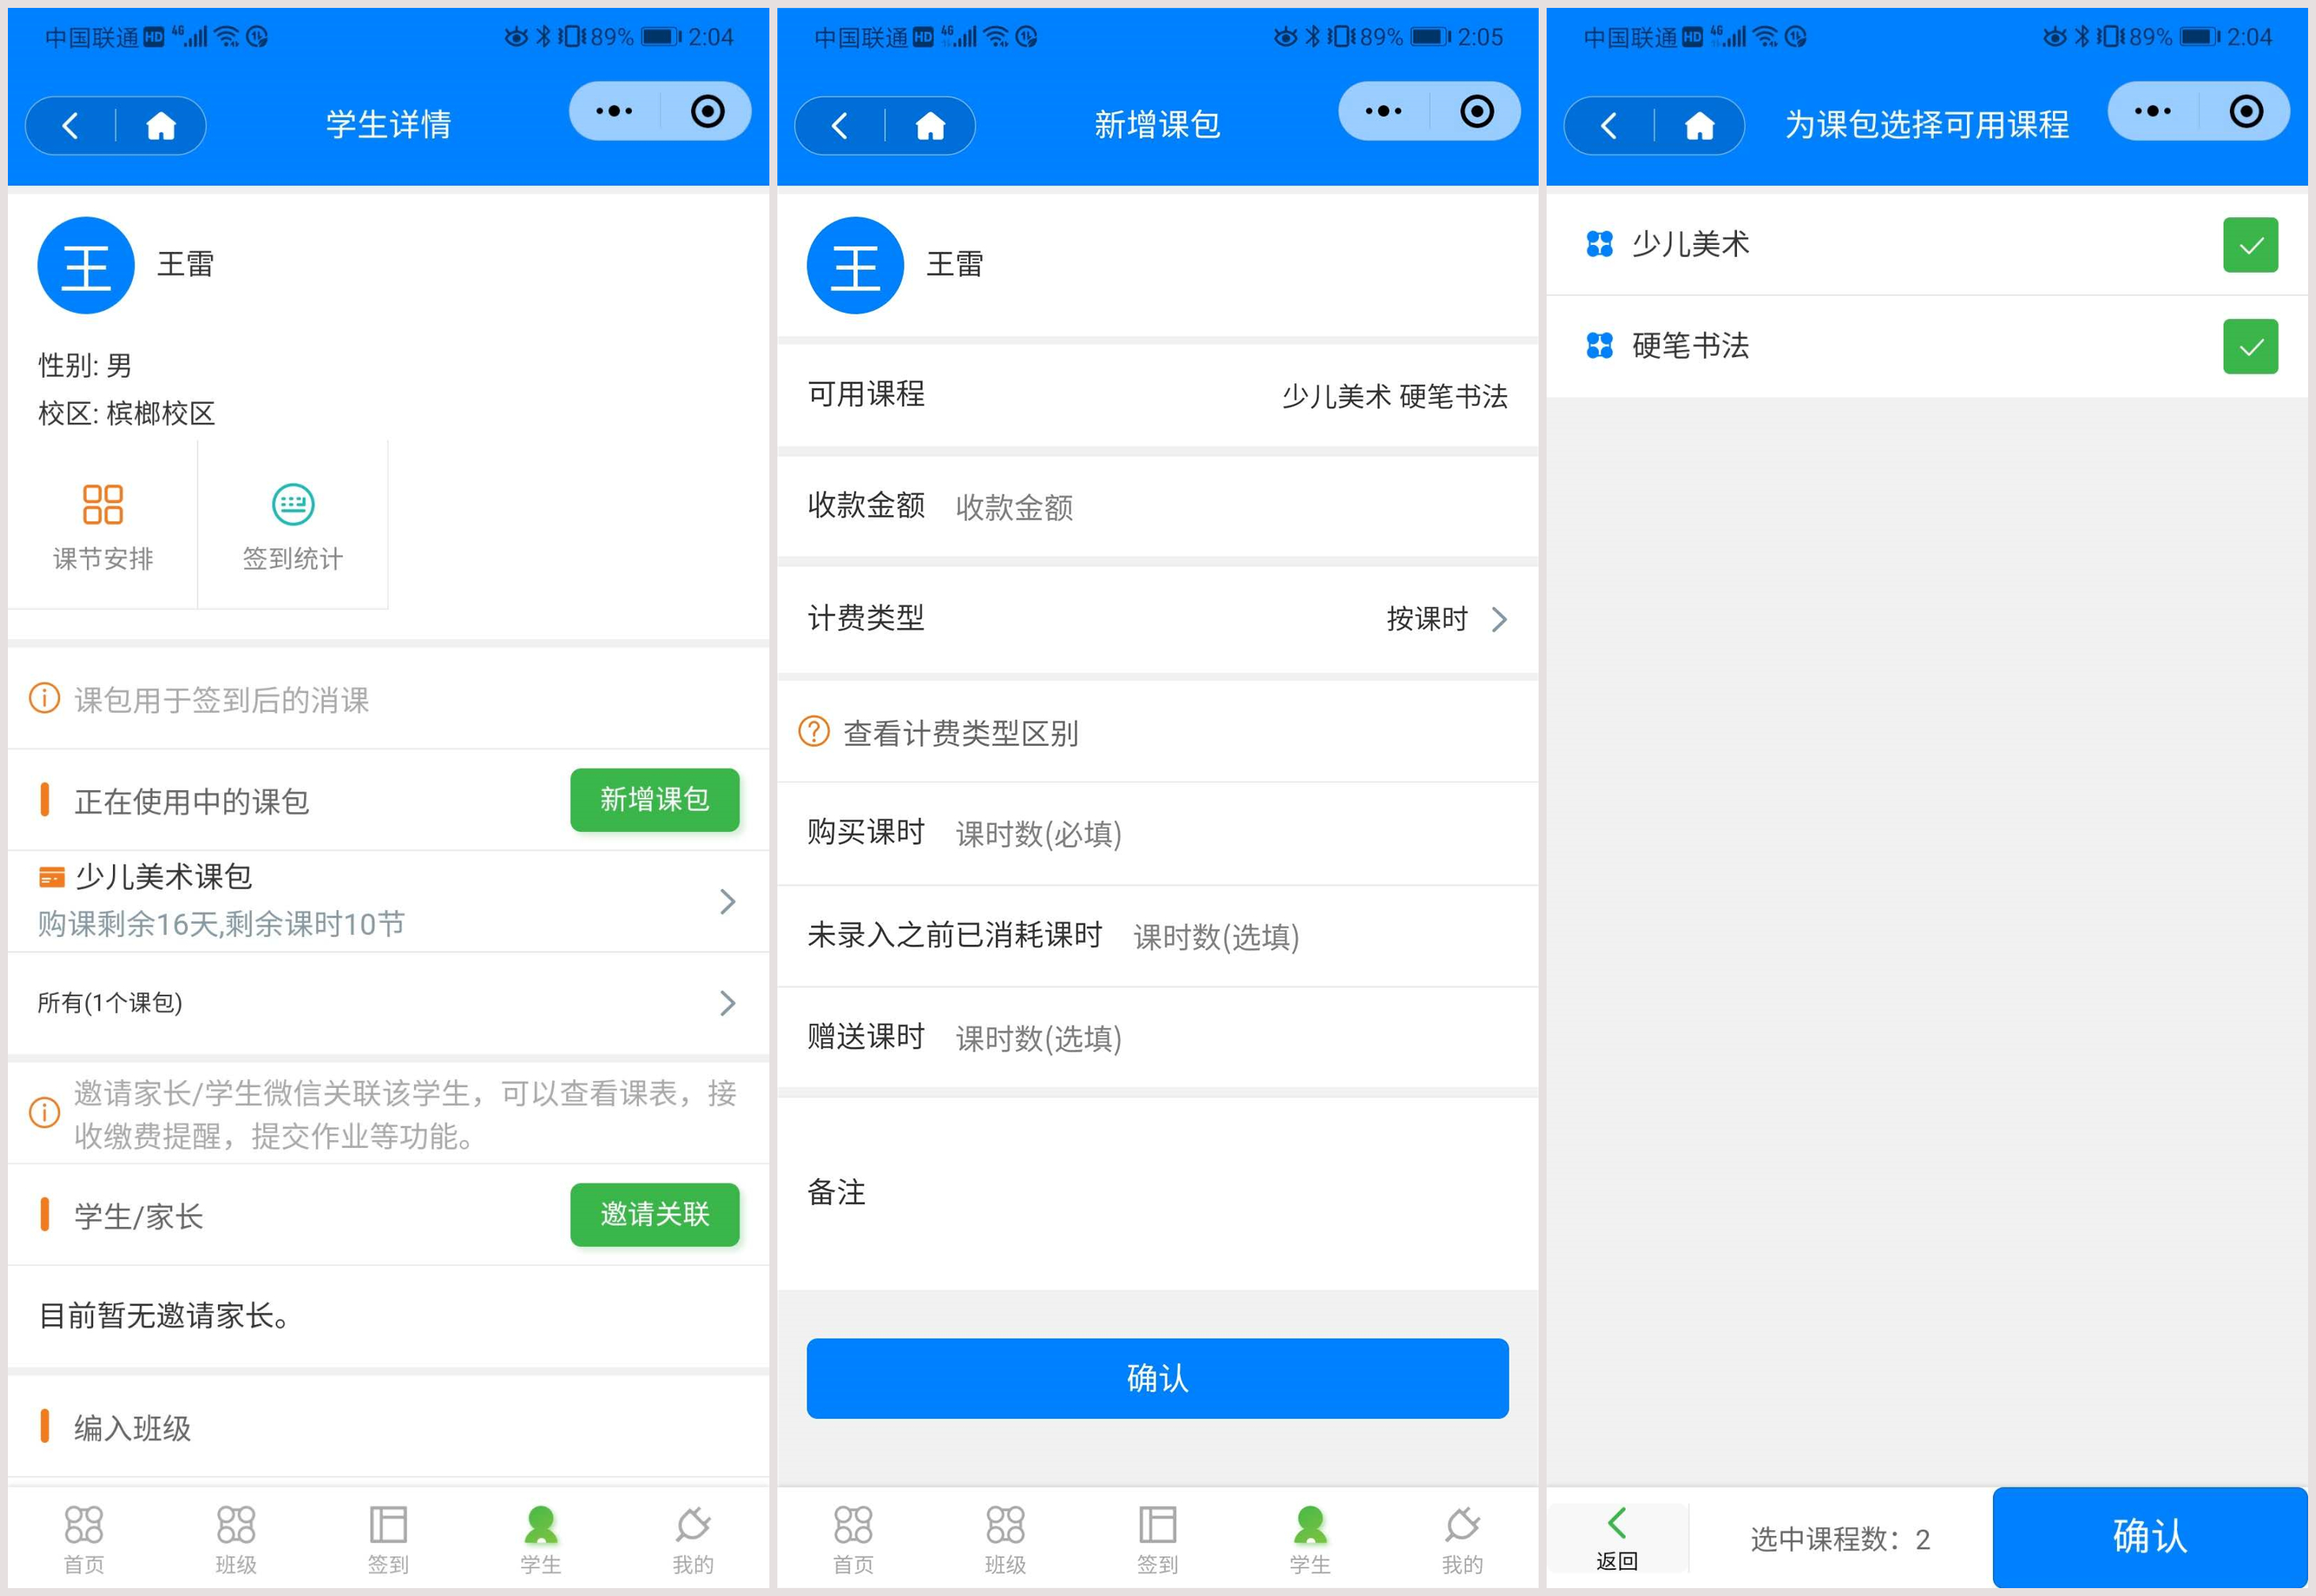Tap back arrow on 新增课包 screen
The image size is (2316, 1596).
pos(840,126)
